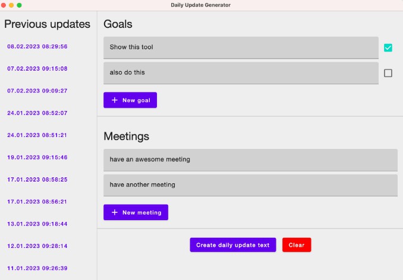Edit the 'also do this' goal field

point(241,73)
